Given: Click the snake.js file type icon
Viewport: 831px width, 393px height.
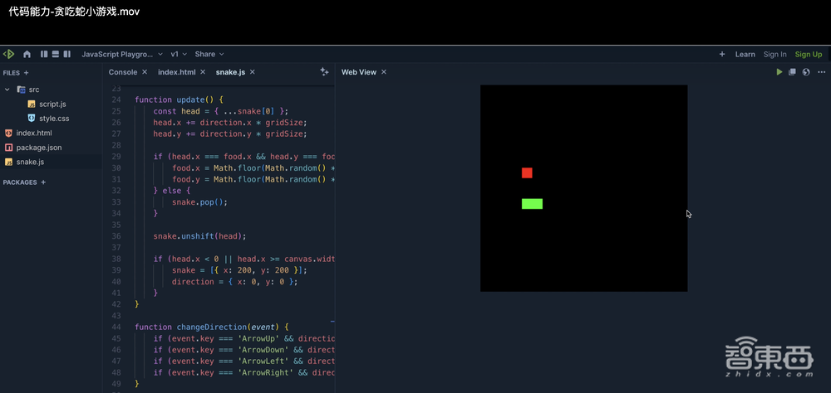Looking at the screenshot, I should 8,162.
